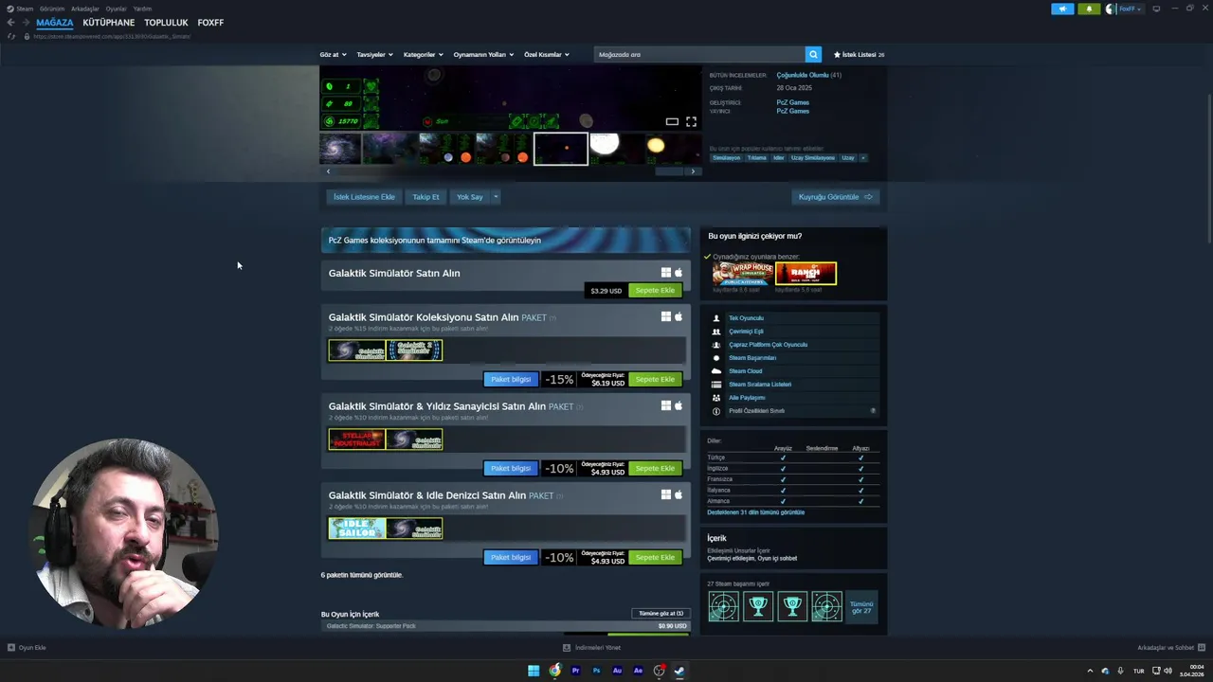
Task: Click the magnifier search button in store bar
Action: pyautogui.click(x=813, y=54)
